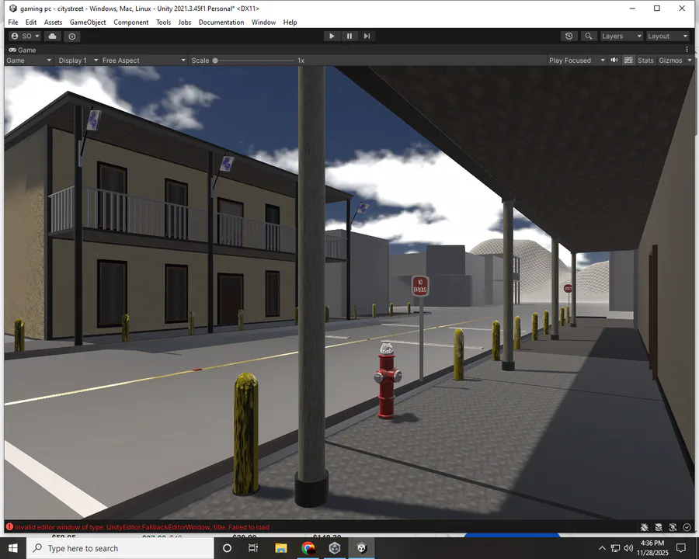Toggle Mute Audio speaker icon in Game view
Screen dimensions: 699x559
pos(614,61)
